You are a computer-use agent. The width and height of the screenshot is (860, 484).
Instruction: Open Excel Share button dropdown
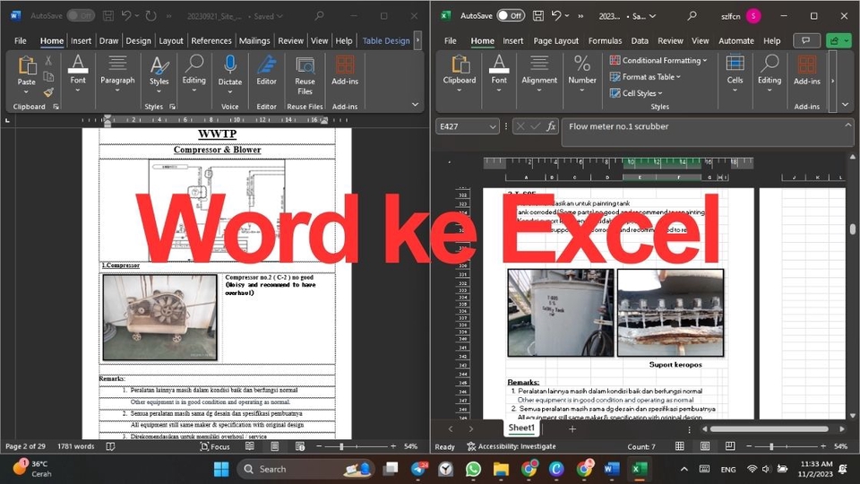pos(839,40)
